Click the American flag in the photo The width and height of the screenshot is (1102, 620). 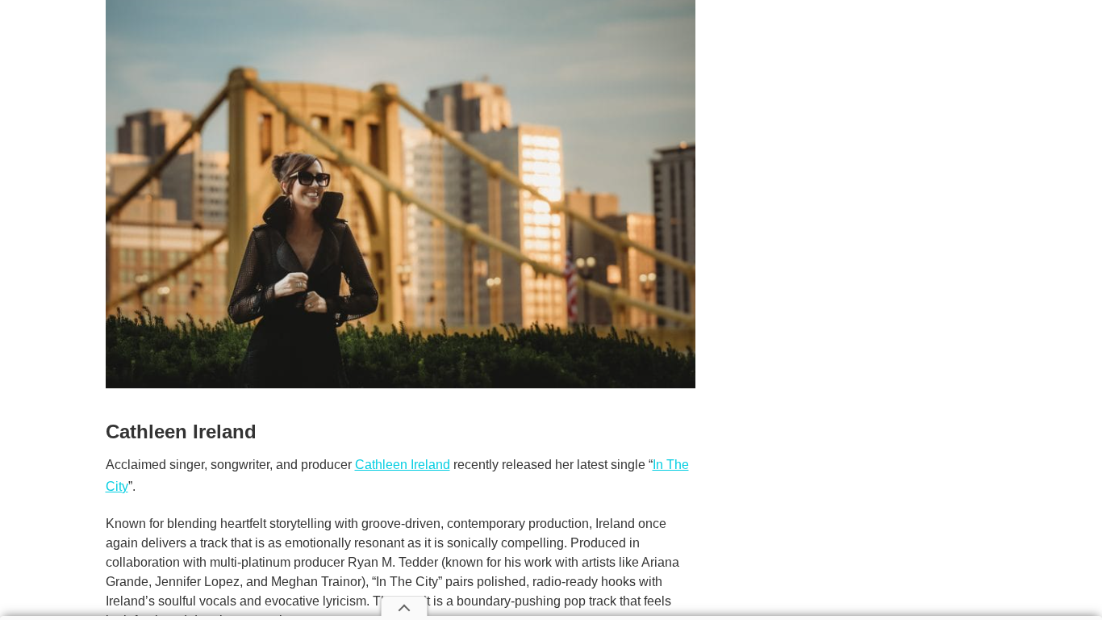571,287
